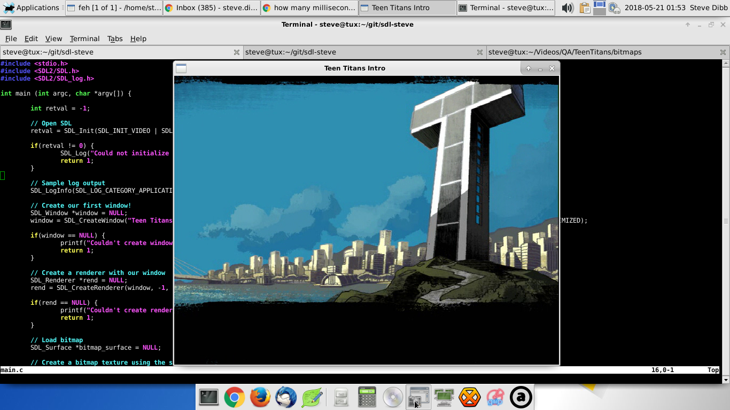Launch Firefox from the dock

pyautogui.click(x=260, y=397)
